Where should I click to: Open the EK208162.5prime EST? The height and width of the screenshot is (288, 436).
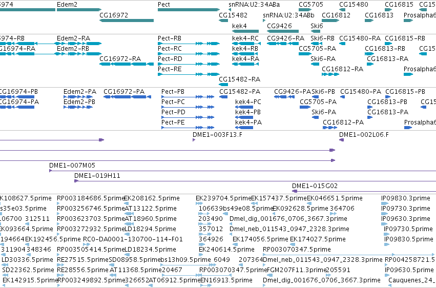pyautogui.click(x=126, y=203)
